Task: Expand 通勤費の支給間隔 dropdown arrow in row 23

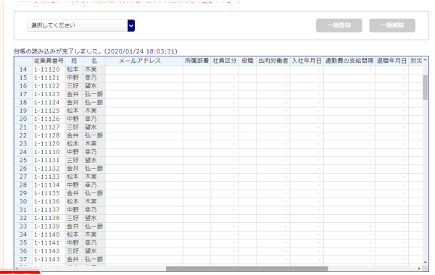Action: click(370, 144)
